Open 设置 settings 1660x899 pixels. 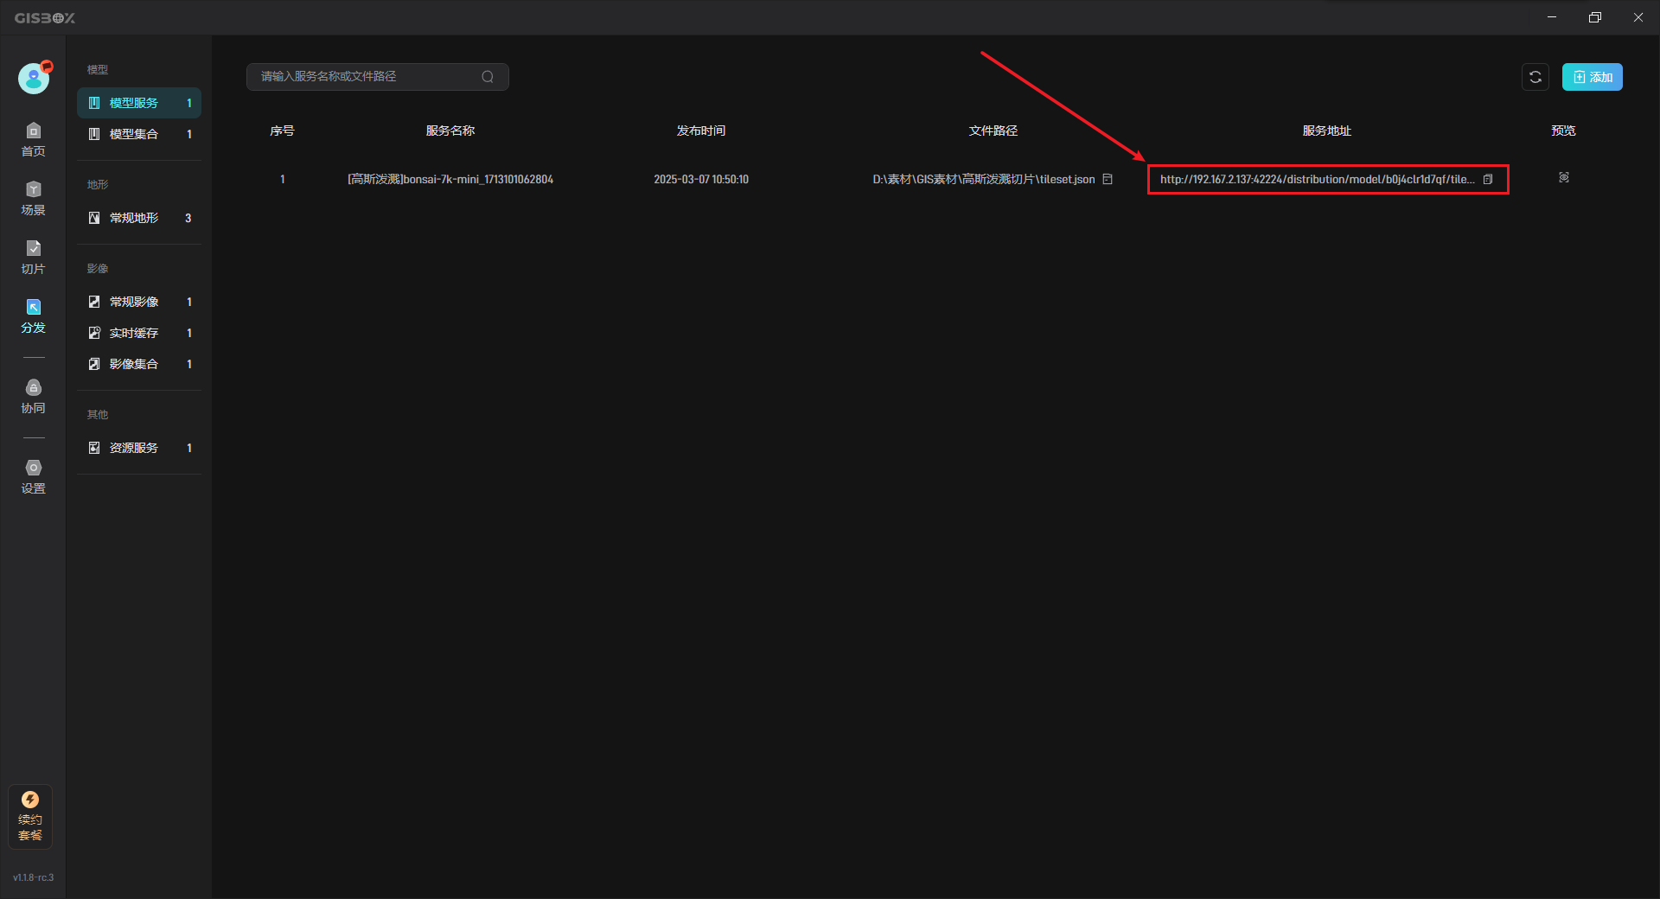click(x=33, y=477)
